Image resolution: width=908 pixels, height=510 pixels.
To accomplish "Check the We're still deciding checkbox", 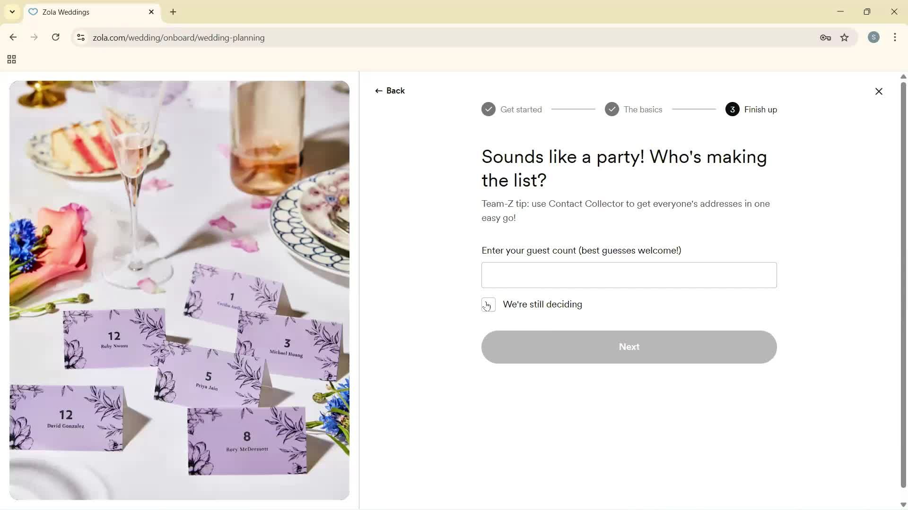I will pyautogui.click(x=489, y=305).
